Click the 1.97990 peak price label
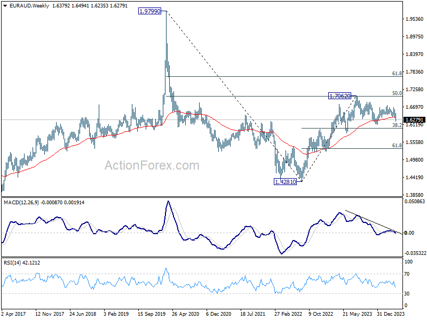 [150, 11]
